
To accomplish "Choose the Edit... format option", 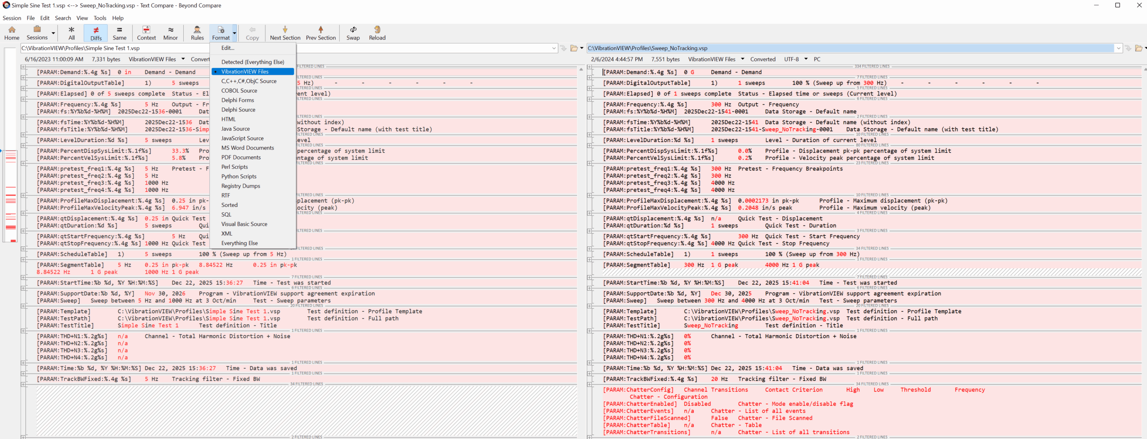I will 228,48.
